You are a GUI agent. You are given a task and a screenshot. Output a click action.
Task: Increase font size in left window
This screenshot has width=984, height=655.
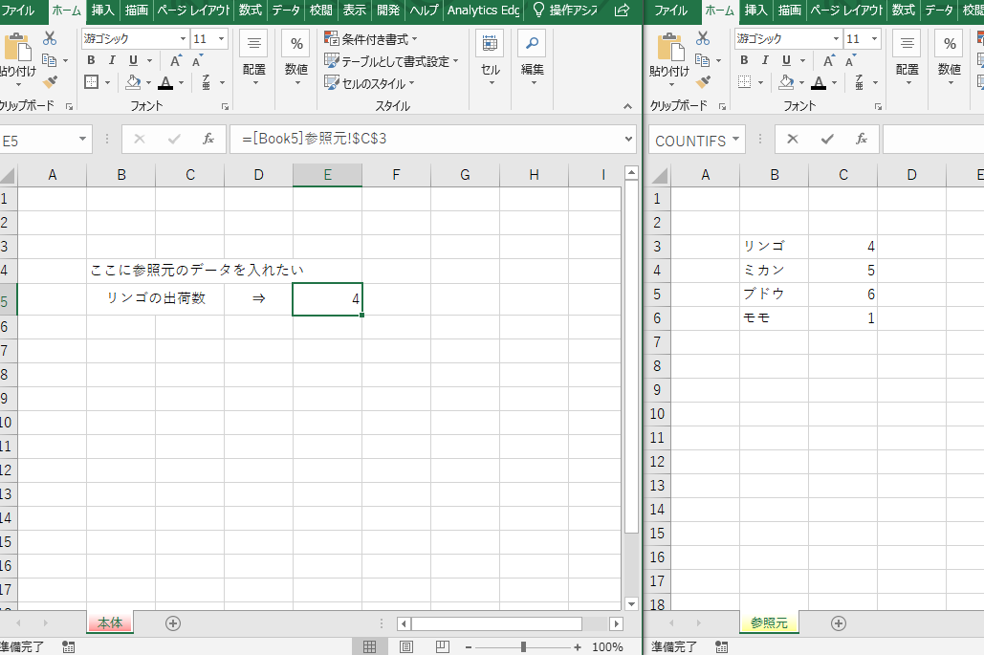pyautogui.click(x=176, y=60)
